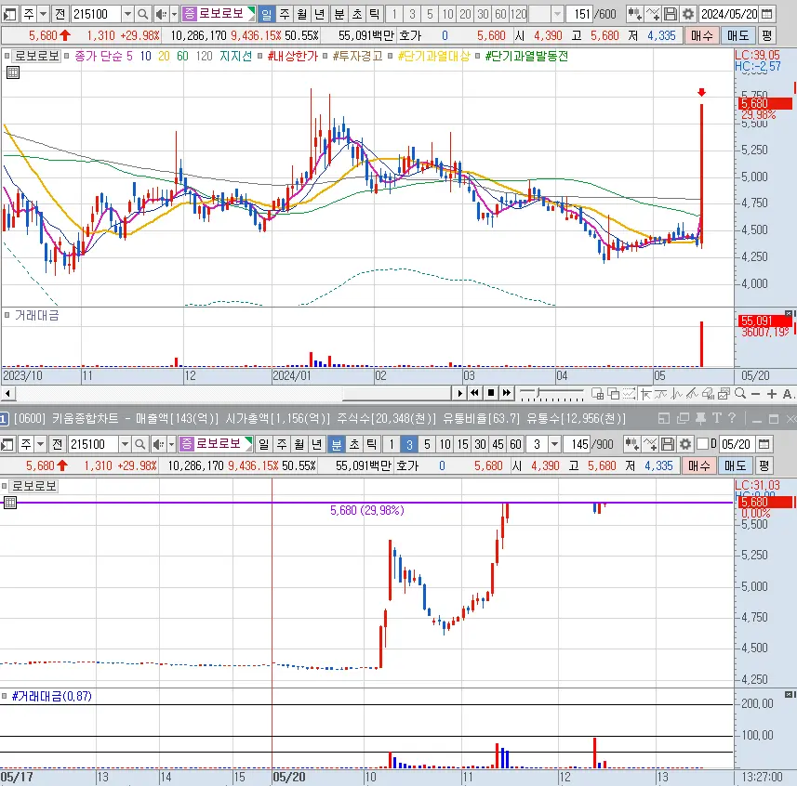Click scroll-left arrow under daily chart
The height and width of the screenshot is (786, 797).
pos(7,393)
